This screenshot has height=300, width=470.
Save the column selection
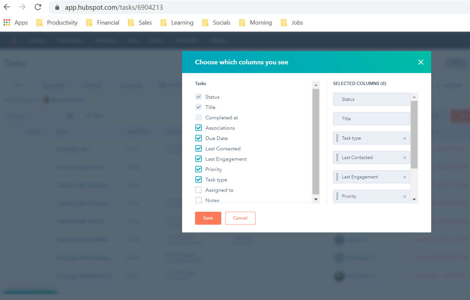208,218
